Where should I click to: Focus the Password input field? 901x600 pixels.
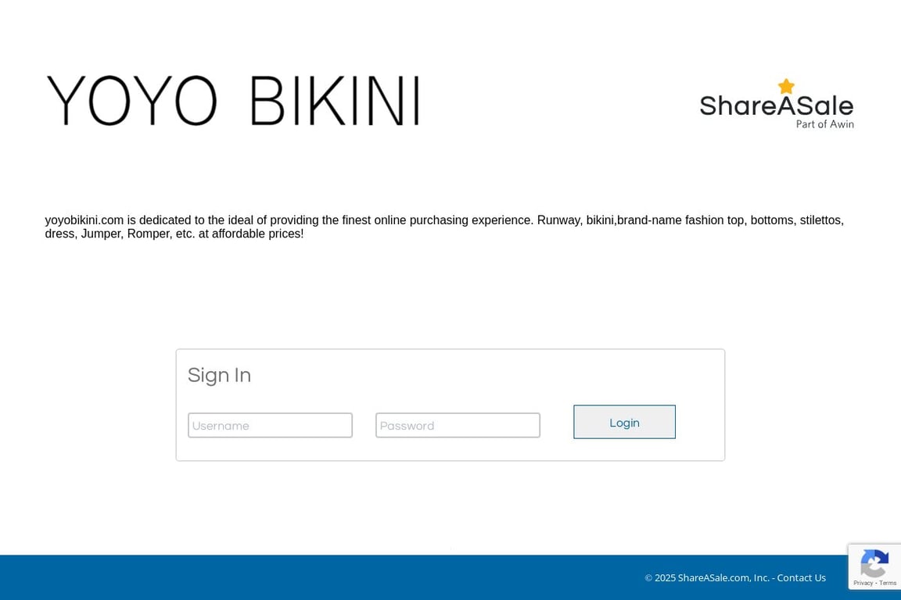458,425
